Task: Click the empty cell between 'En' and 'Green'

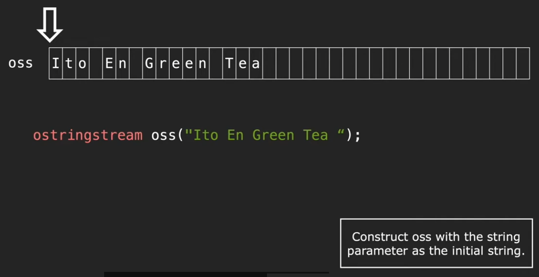Action: coord(136,63)
